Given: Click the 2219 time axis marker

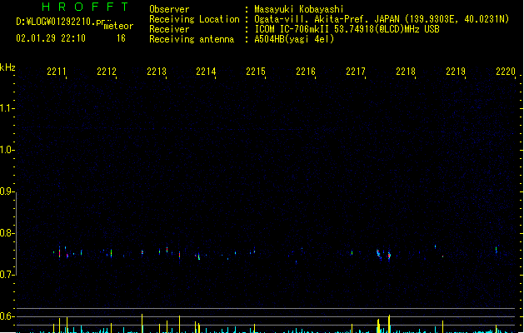Looking at the screenshot, I should 456,72.
